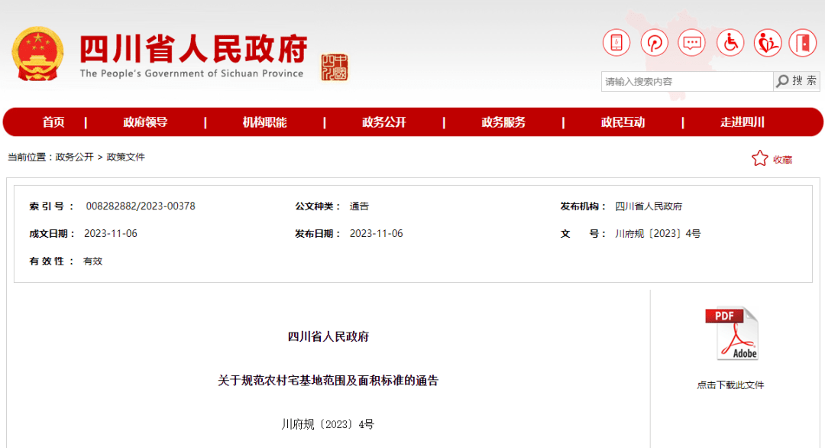This screenshot has height=448, width=825.
Task: Click validity value 有效
Action: 92,261
